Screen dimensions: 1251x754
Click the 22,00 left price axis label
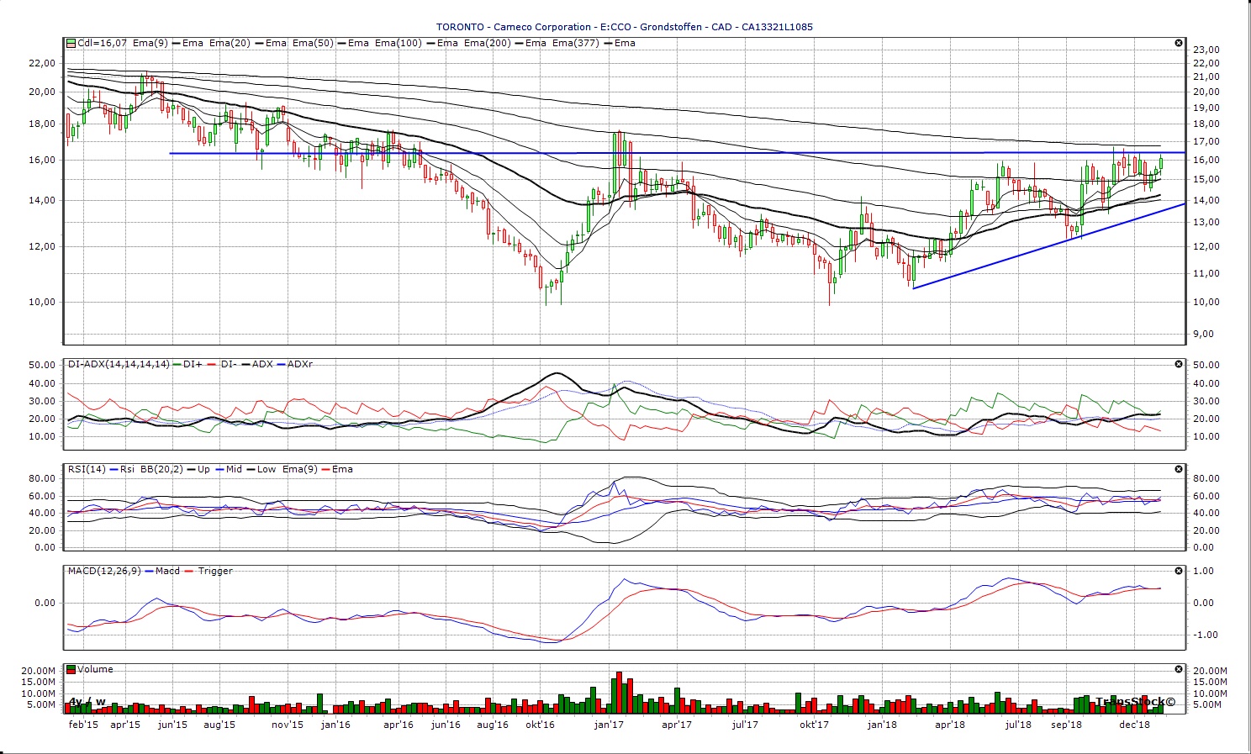(x=42, y=63)
